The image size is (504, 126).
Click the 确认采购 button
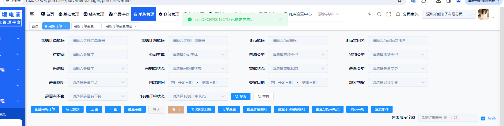(357, 109)
